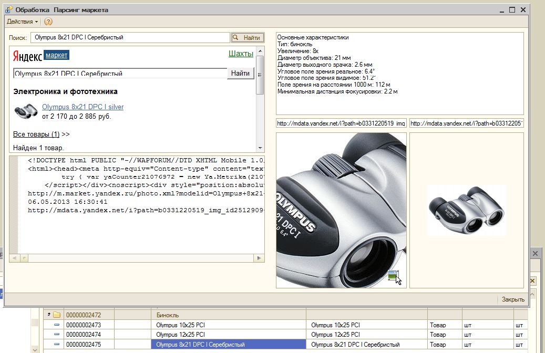Open the Olympus 8x21 DPC I silver link
Screen dimensions: 545x353
pyautogui.click(x=83, y=107)
